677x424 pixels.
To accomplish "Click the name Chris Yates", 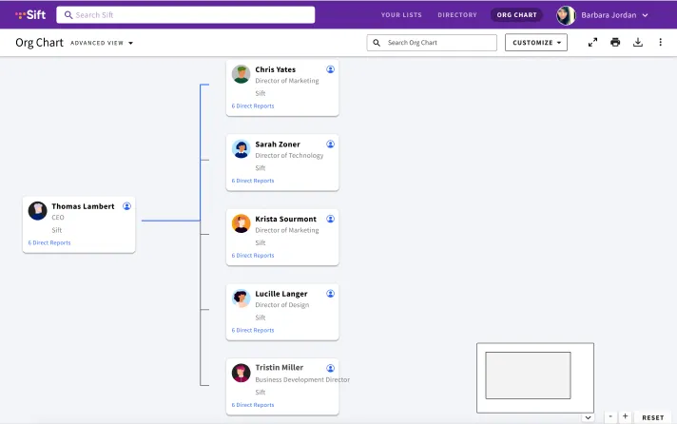I will 276,69.
